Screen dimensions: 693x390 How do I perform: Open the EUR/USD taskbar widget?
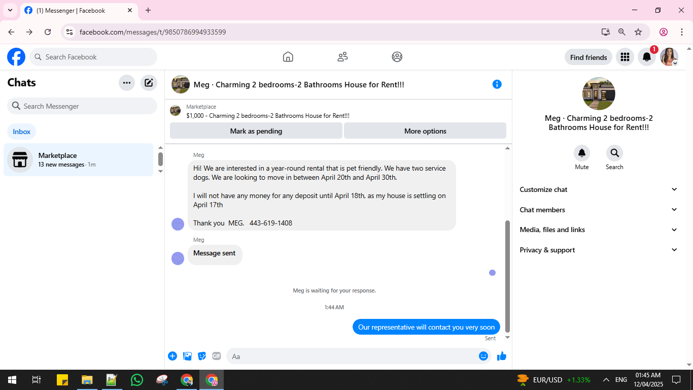[553, 380]
